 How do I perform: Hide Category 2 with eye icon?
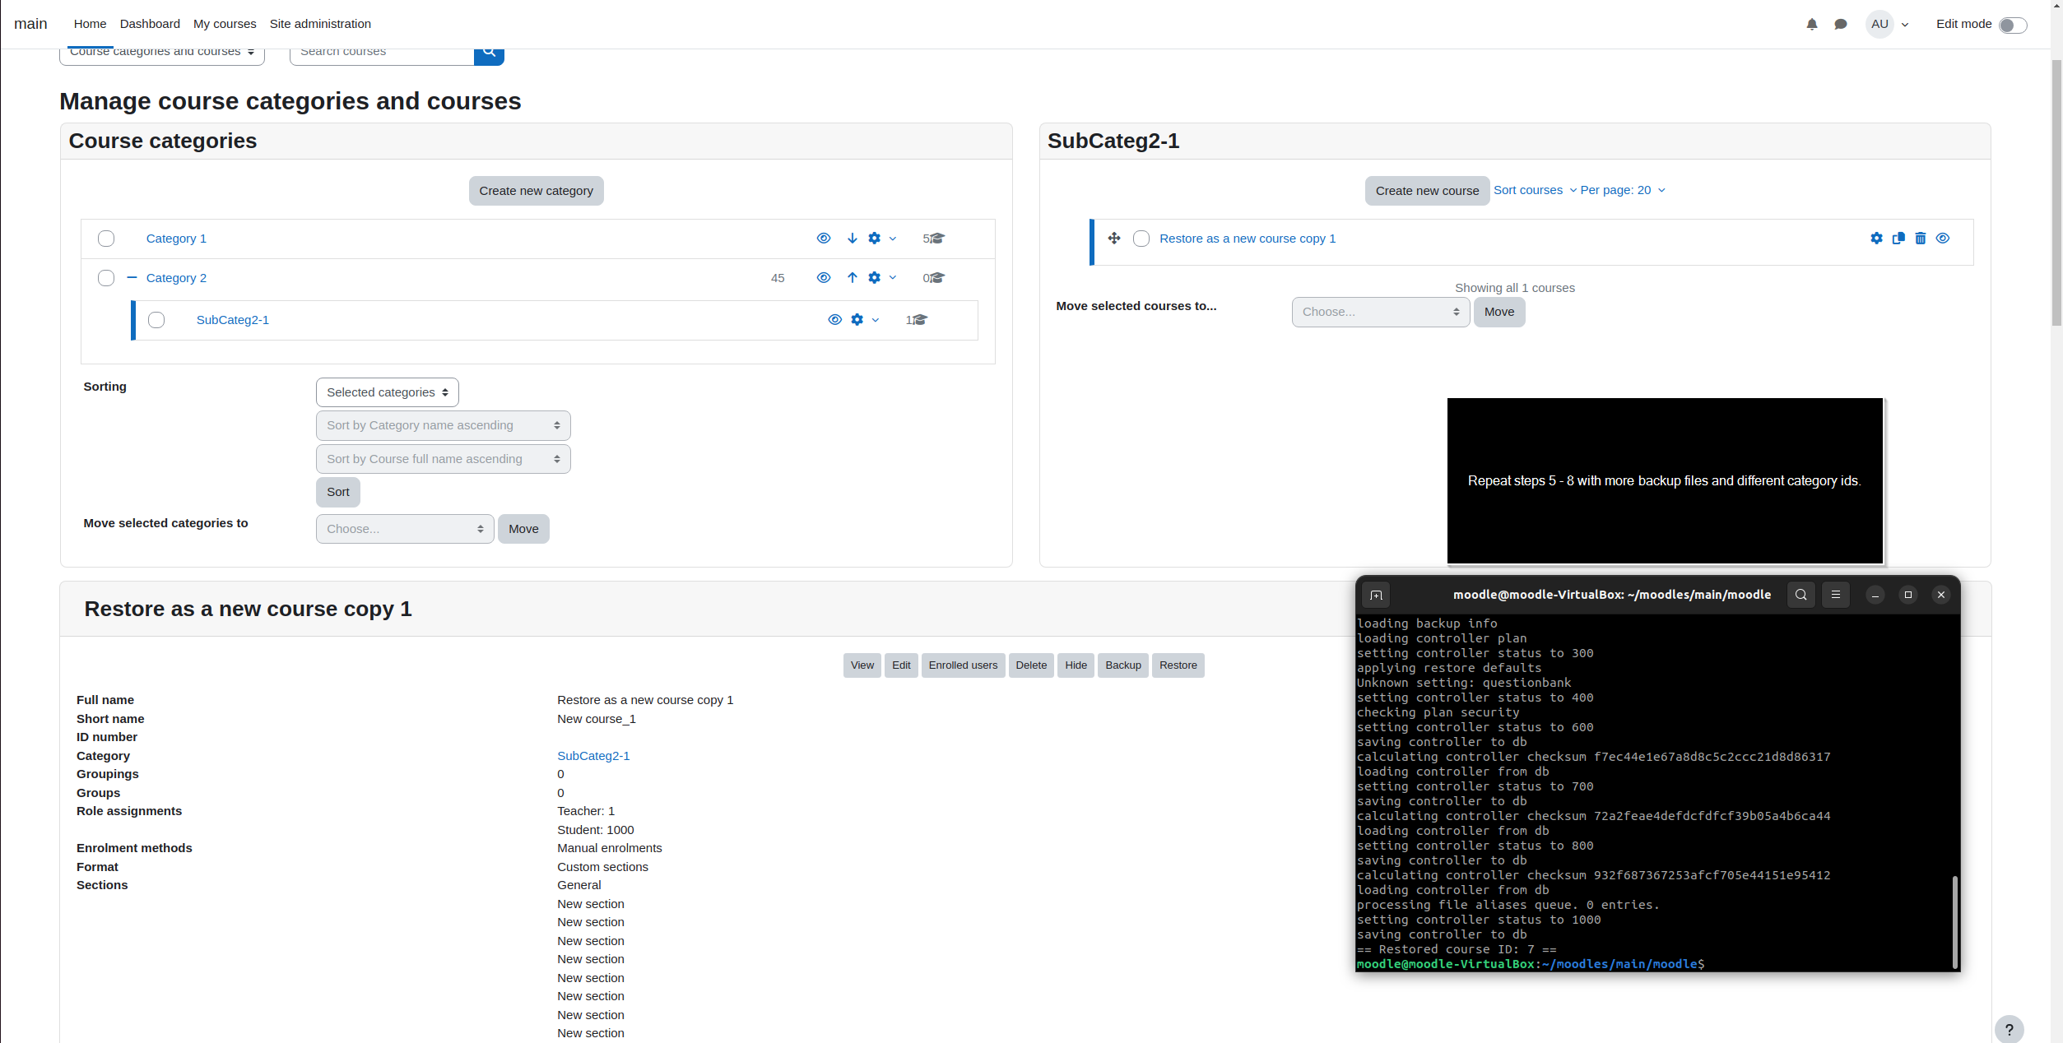[x=823, y=278]
